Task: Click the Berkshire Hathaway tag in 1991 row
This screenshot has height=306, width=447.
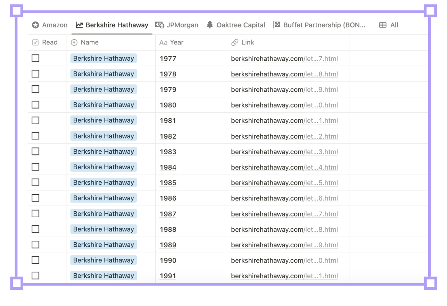Action: coord(104,275)
